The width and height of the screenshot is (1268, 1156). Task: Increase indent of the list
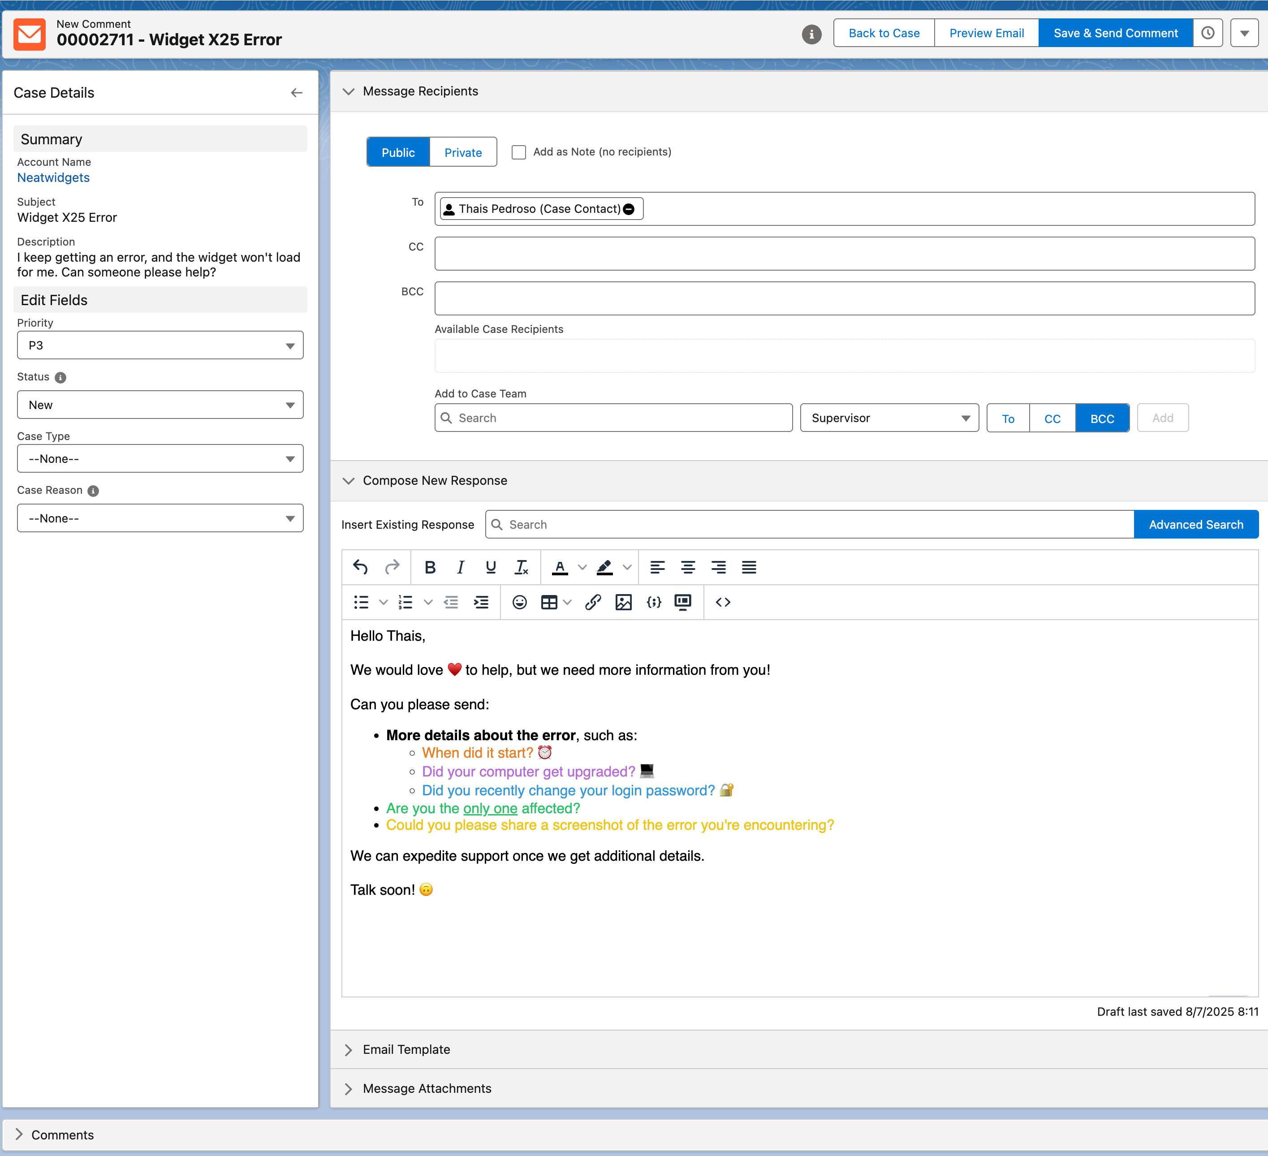click(x=481, y=602)
